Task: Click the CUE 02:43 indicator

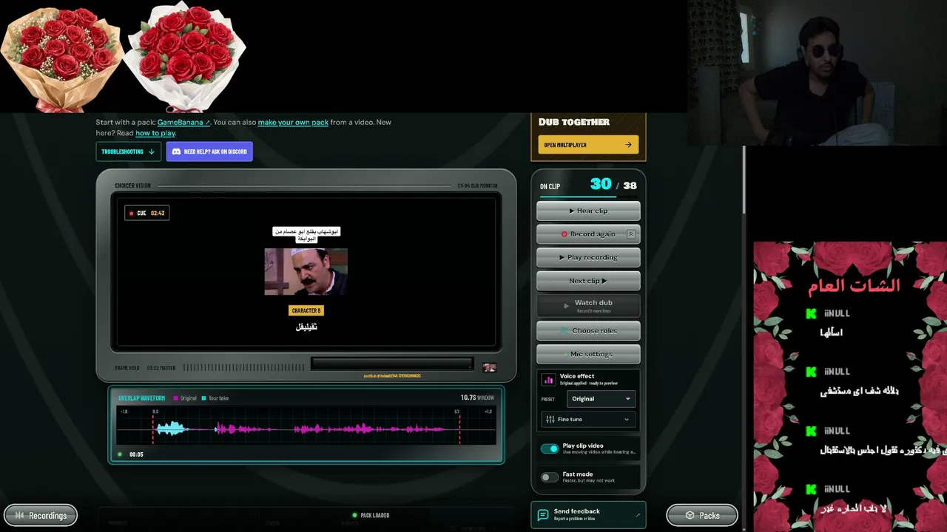Action: [x=148, y=213]
